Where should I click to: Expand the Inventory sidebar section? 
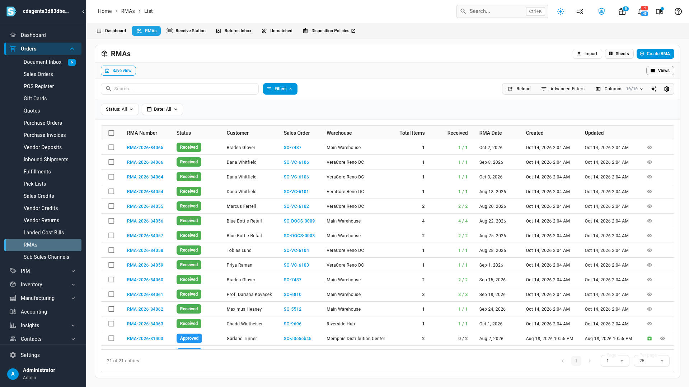[43, 285]
